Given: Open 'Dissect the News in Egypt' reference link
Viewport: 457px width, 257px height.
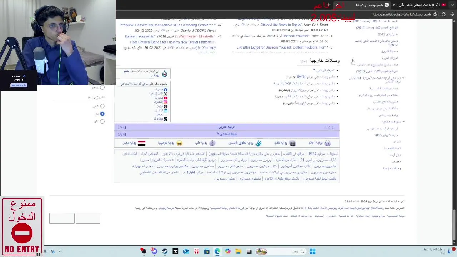Looking at the screenshot, I should (281, 25).
